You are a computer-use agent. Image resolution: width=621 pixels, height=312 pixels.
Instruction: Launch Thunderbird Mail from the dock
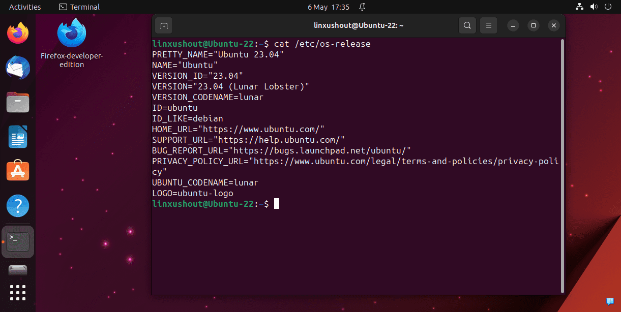(x=18, y=68)
